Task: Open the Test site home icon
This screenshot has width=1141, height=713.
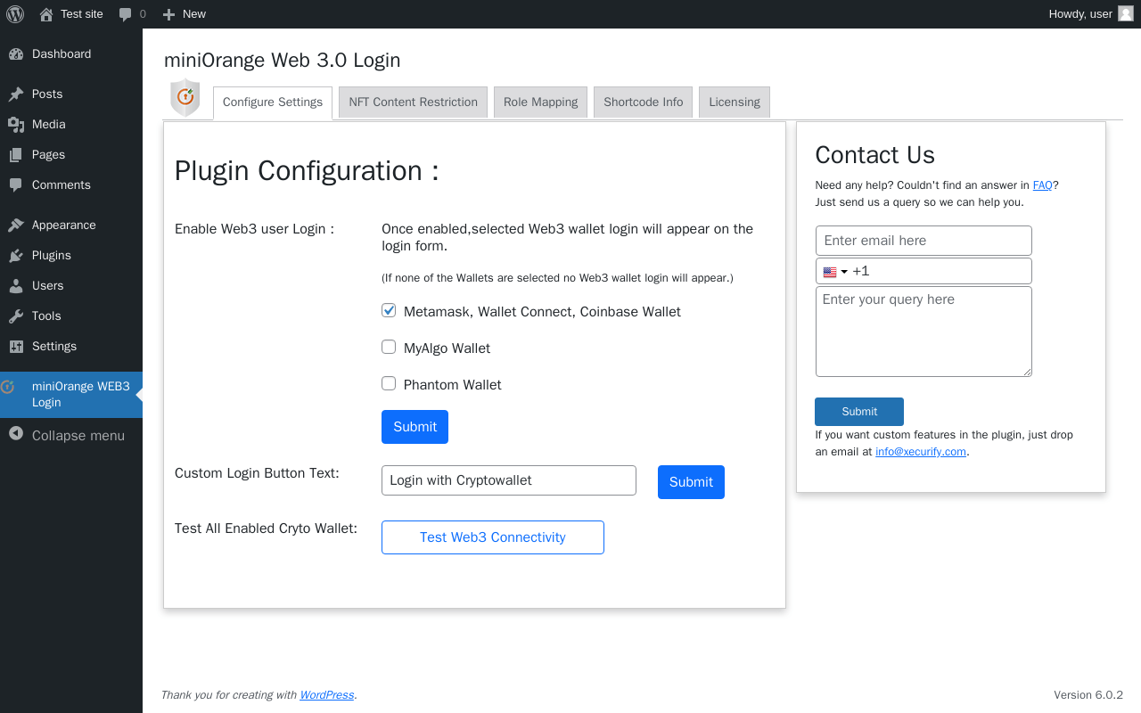Action: click(x=46, y=14)
